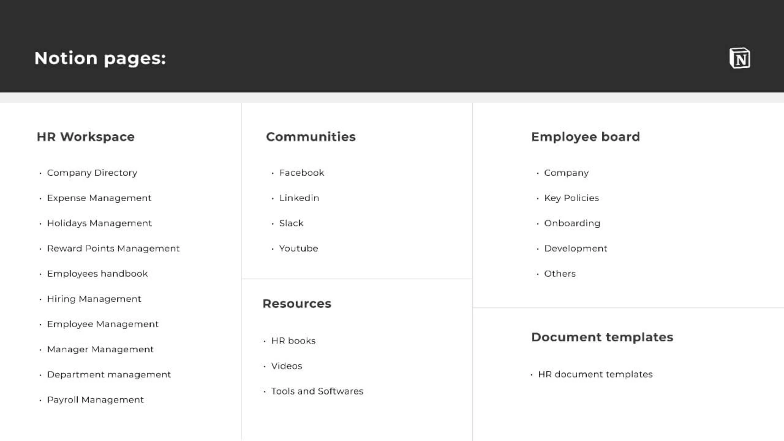
Task: Click the Notion logo icon
Action: click(x=740, y=58)
